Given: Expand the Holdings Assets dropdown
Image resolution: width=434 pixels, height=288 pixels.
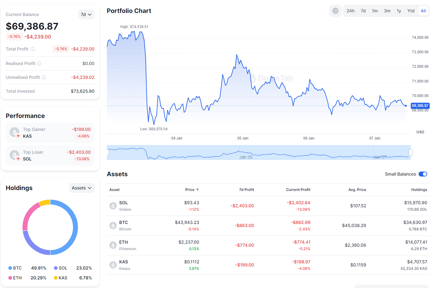Looking at the screenshot, I should pos(82,188).
